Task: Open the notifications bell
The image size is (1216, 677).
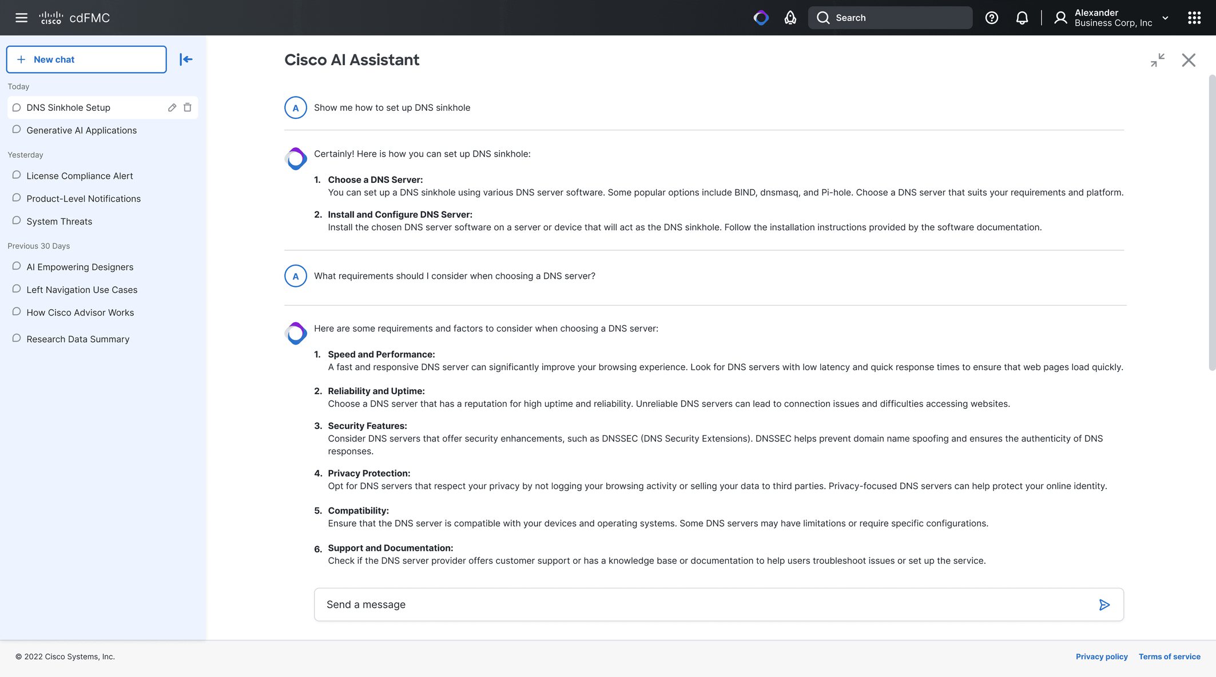Action: (x=1022, y=18)
